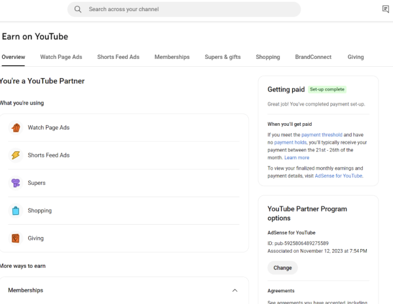393x304 pixels.
Task: Click the Watch Page Ads icon
Action: 16,128
